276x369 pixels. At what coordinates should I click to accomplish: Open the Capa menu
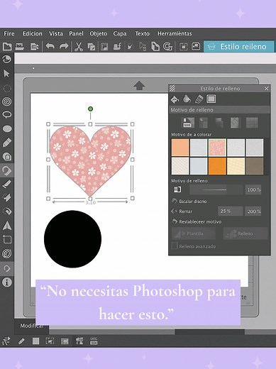[x=120, y=33]
